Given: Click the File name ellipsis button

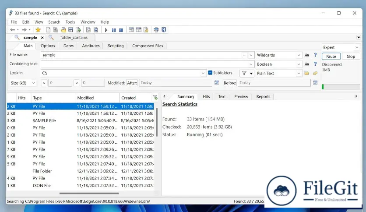Looking at the screenshot, I should (x=244, y=55).
